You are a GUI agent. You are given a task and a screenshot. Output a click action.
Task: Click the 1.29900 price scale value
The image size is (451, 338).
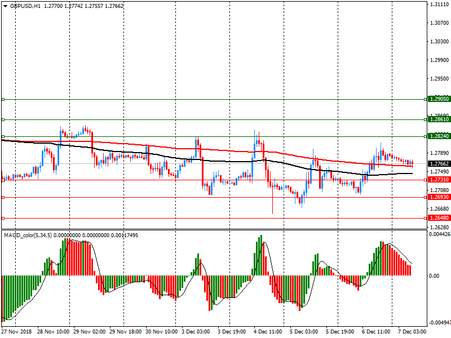pos(440,60)
